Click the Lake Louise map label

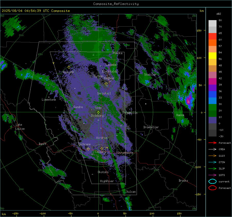click(20, 127)
